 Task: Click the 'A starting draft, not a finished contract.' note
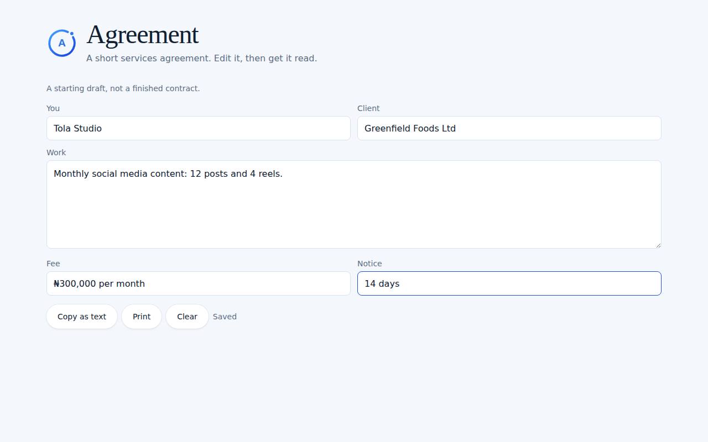pos(123,88)
